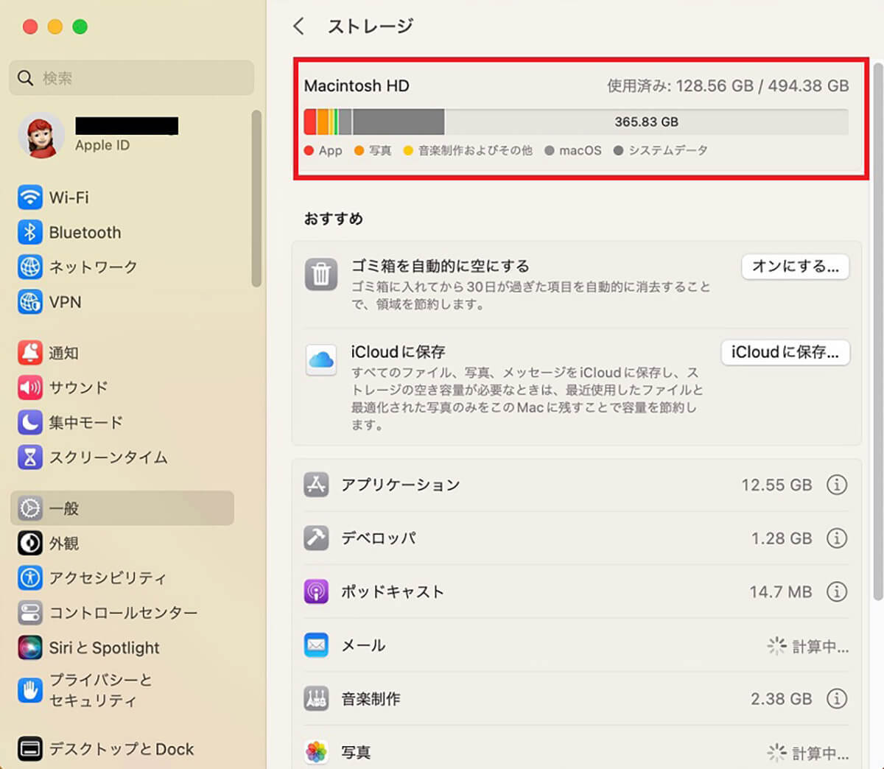The width and height of the screenshot is (884, 769).
Task: Click the オンにする... button
Action: 796,267
